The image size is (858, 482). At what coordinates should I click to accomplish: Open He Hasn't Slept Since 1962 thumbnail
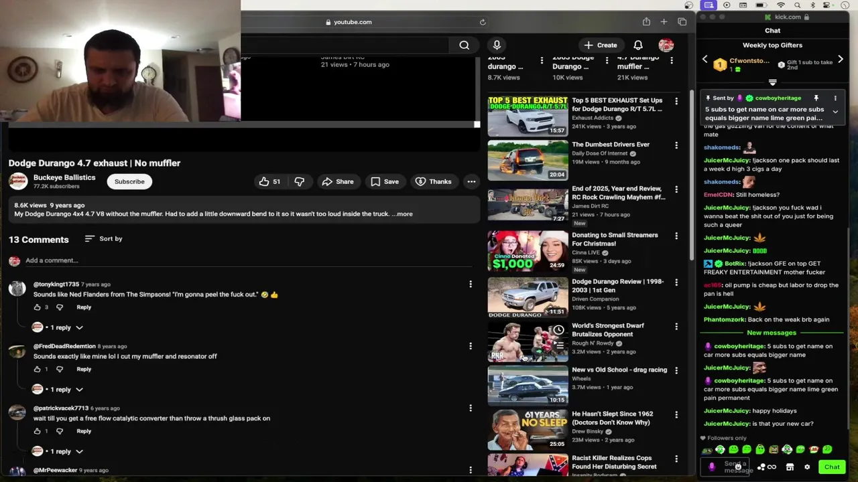coord(528,430)
